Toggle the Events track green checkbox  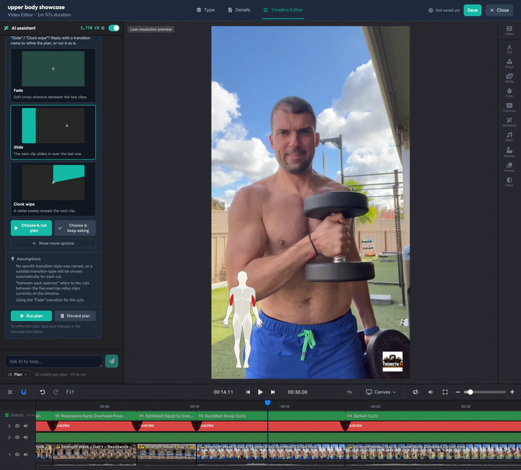click(7, 415)
